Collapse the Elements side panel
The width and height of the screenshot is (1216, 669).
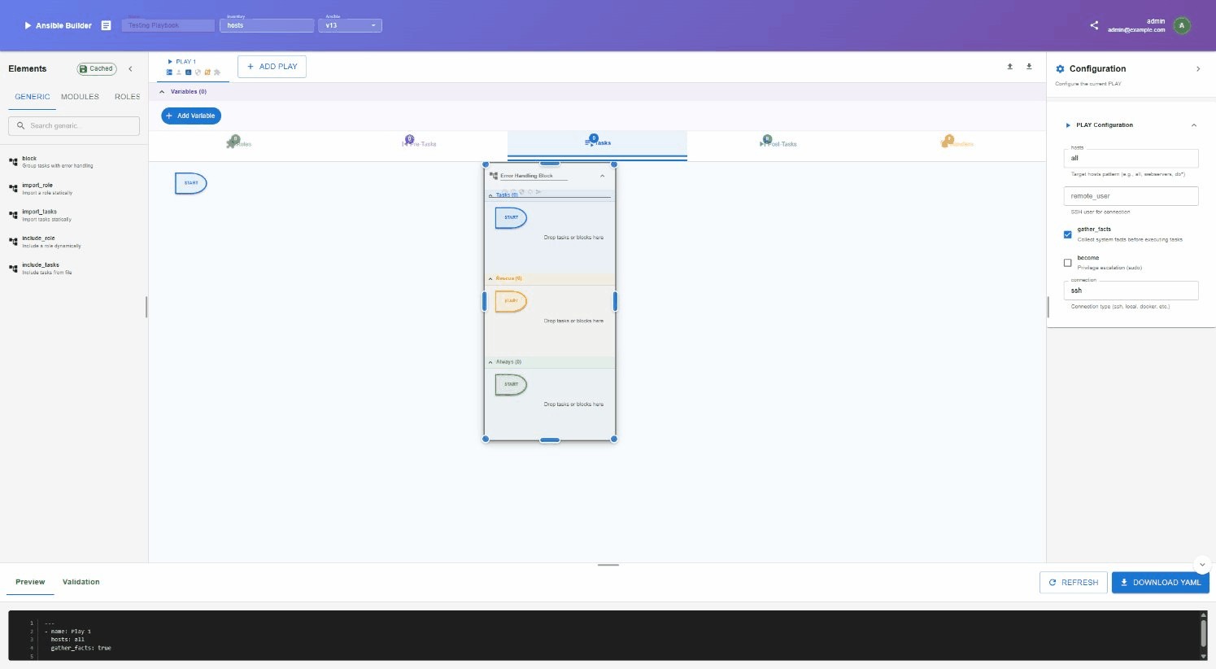point(130,69)
